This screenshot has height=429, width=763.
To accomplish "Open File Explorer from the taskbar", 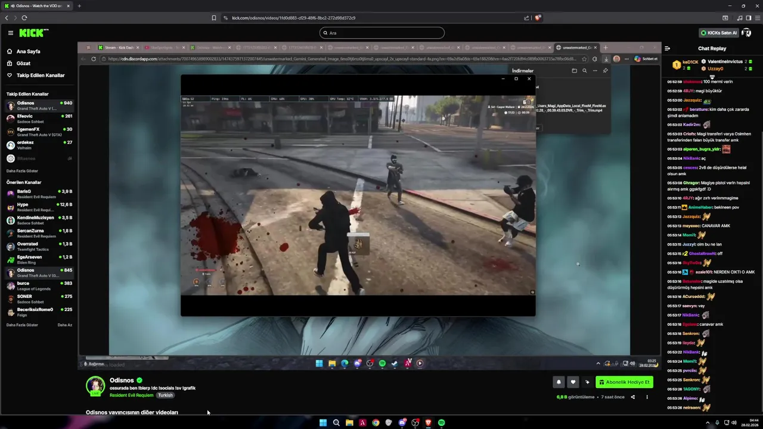I will click(349, 422).
